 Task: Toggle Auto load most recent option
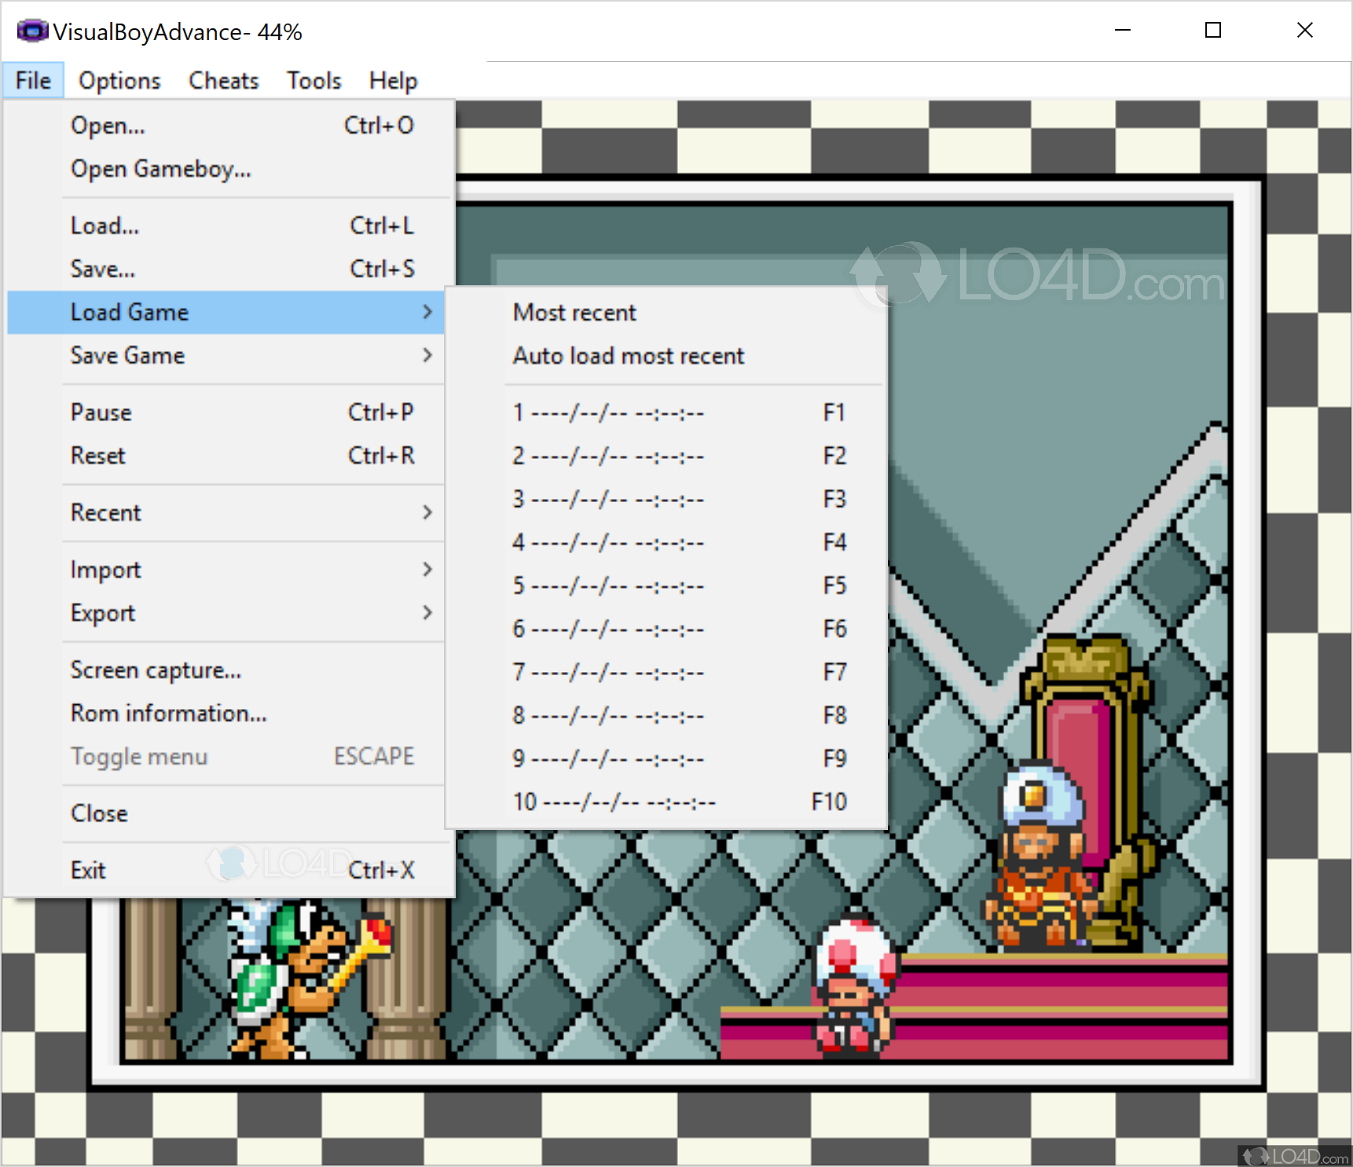tap(628, 356)
